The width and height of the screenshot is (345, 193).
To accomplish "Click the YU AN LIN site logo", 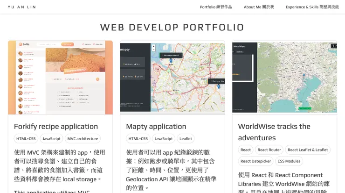I will [22, 7].
